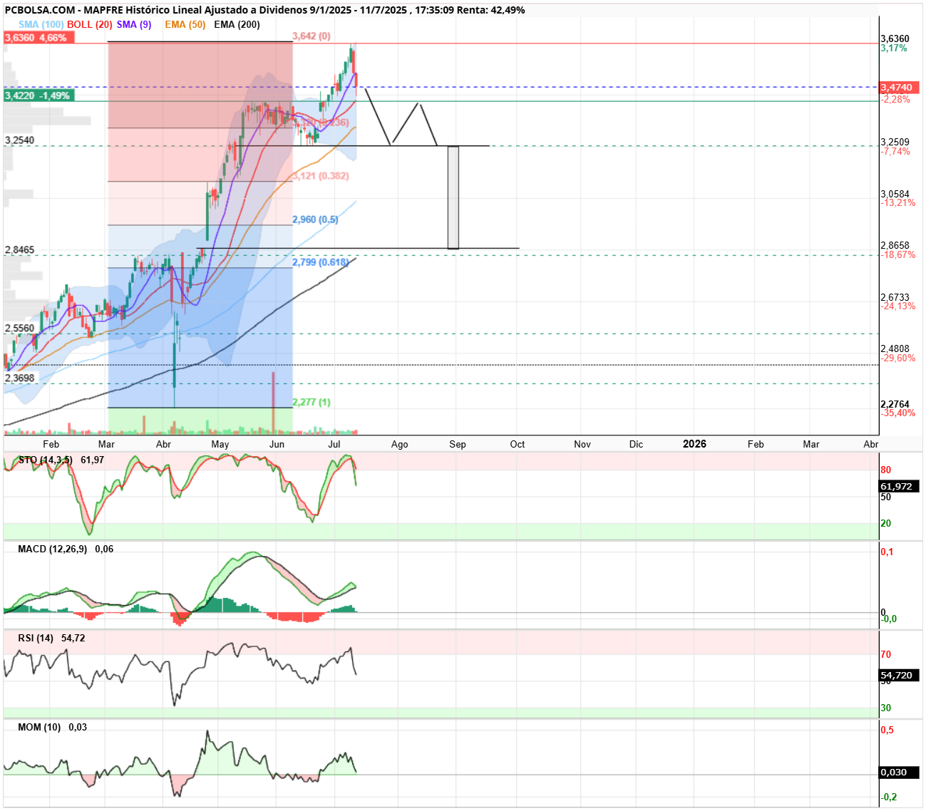
Task: Click the purple SMA (9) legend label
Action: point(134,24)
